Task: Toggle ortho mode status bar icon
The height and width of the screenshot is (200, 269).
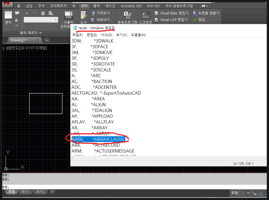Action: point(261,193)
